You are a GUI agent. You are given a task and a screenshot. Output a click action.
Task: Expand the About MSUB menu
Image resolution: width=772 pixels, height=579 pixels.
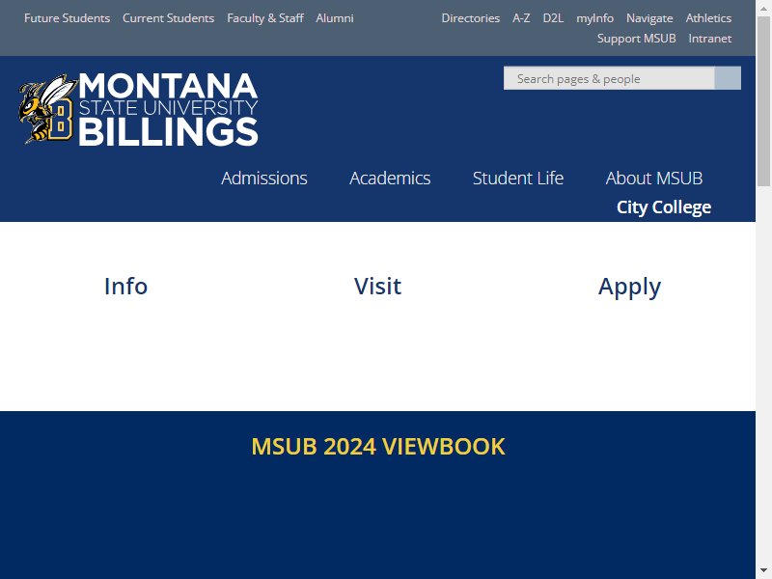tap(654, 179)
